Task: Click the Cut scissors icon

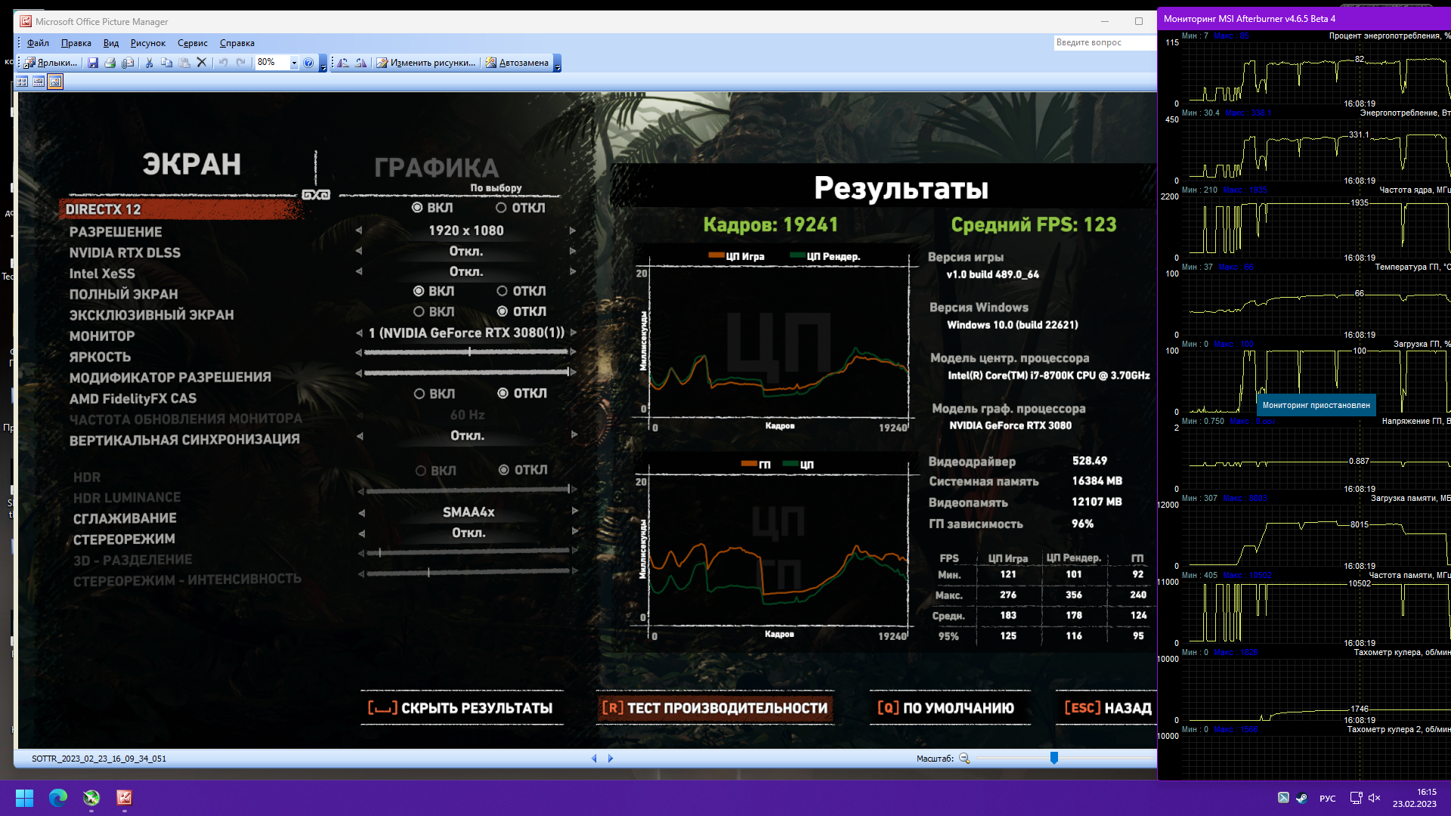Action: pyautogui.click(x=149, y=63)
